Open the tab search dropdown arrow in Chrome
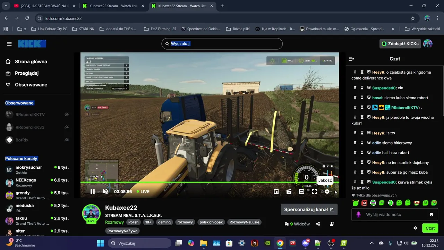This screenshot has height=250, width=444. pyautogui.click(x=6, y=6)
